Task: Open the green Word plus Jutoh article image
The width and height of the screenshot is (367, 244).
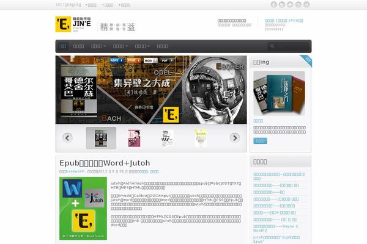Action: 83,209
